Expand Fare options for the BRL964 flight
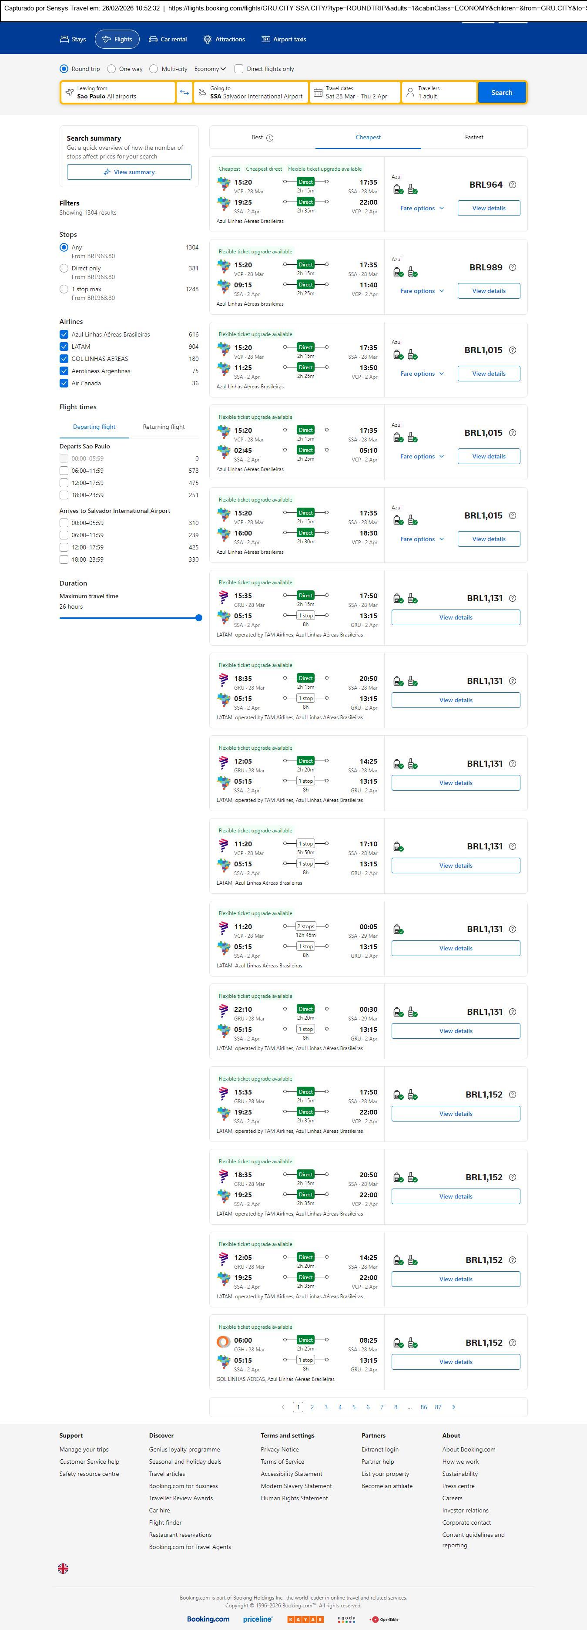 [x=422, y=208]
